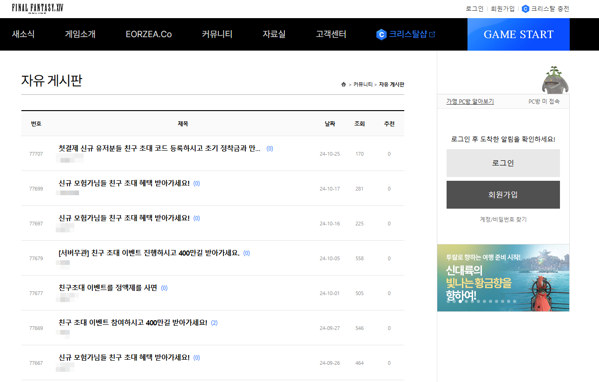Viewport: 599px width, 382px height.
Task: Open the EORZEA.Co menu
Action: (149, 34)
